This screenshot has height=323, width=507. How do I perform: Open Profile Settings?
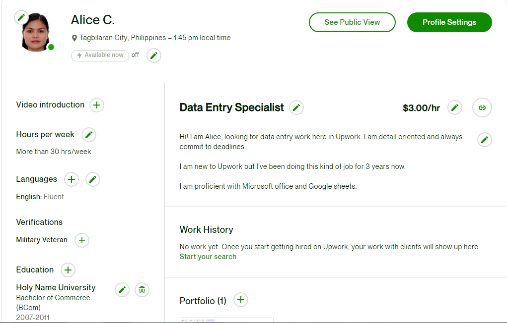coord(449,22)
